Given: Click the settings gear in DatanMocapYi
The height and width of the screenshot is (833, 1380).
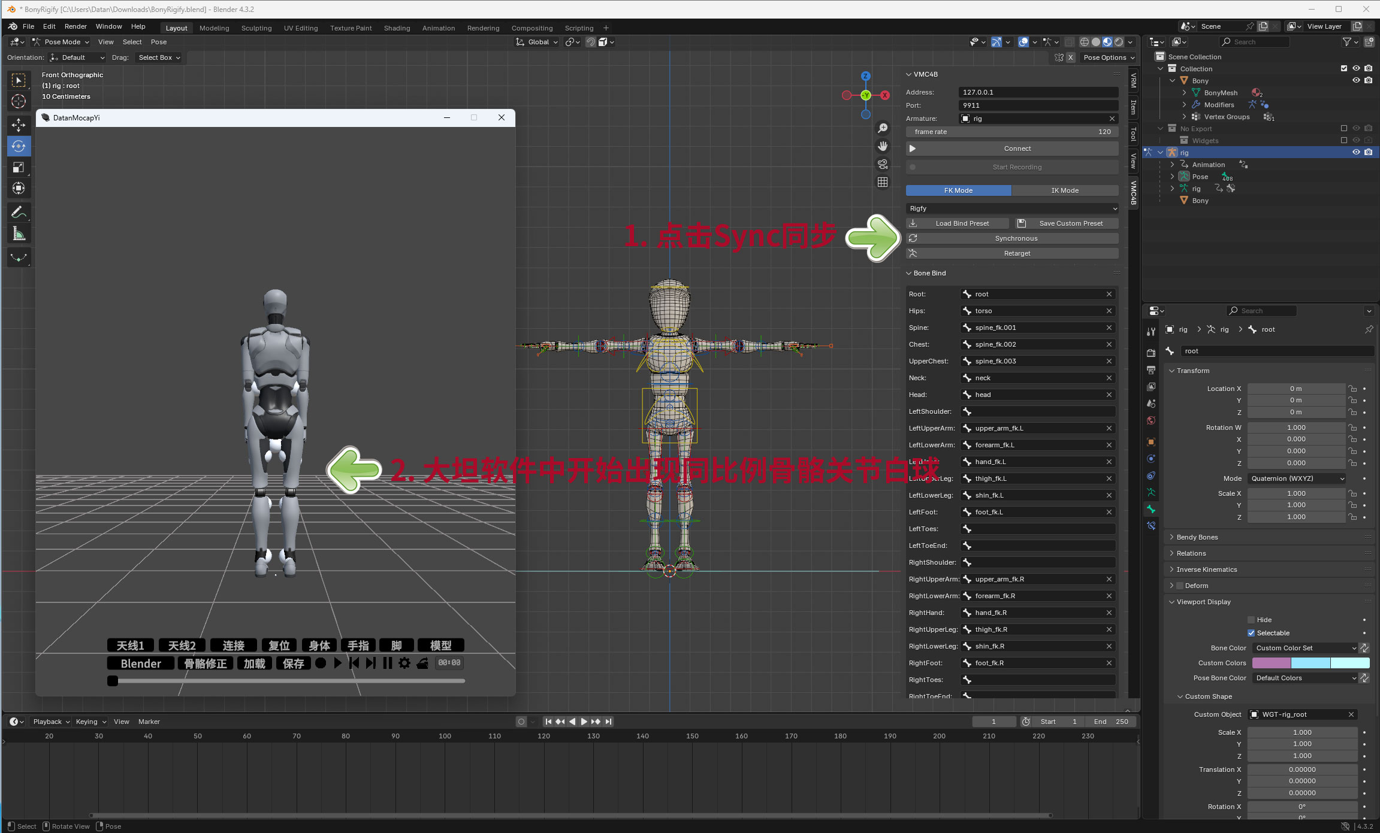Looking at the screenshot, I should [404, 663].
